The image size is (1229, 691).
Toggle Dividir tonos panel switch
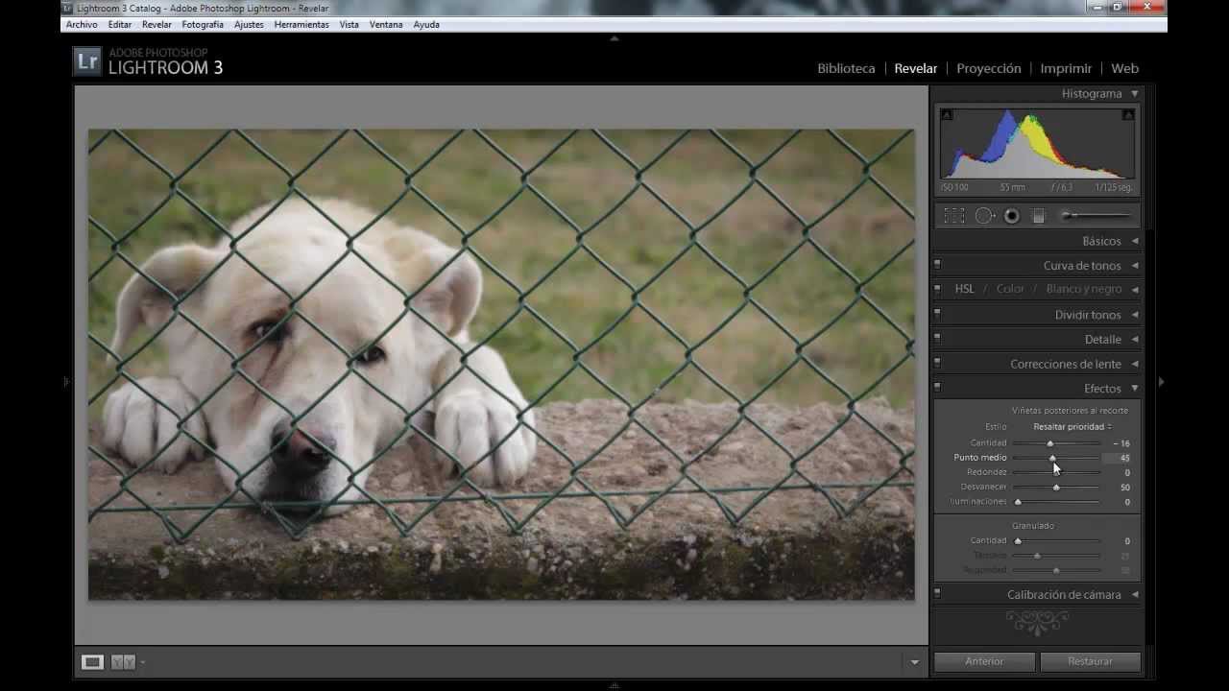[937, 313]
